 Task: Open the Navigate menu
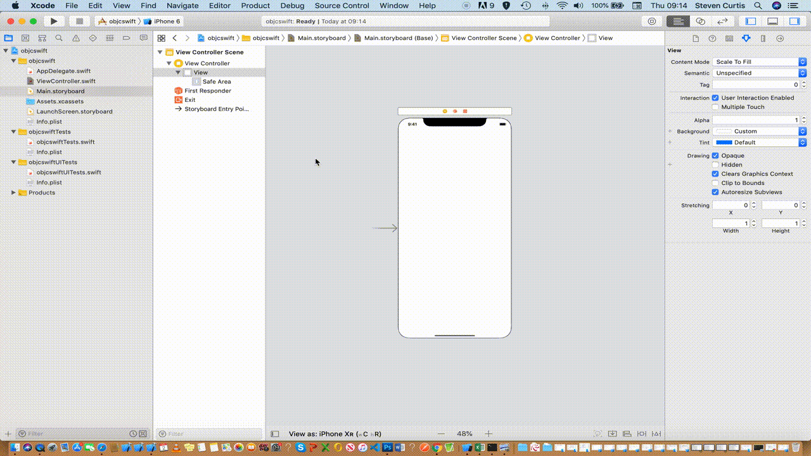click(x=182, y=6)
